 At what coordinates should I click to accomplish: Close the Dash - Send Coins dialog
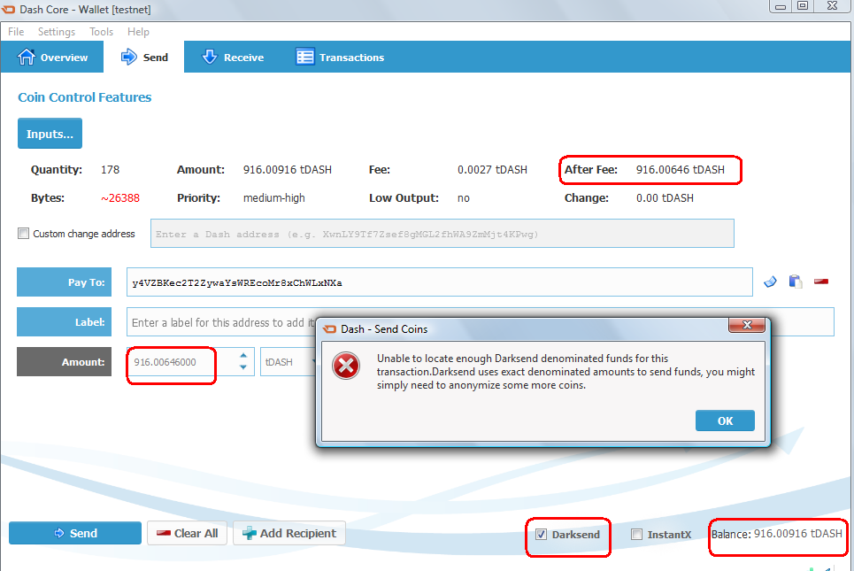click(x=747, y=325)
